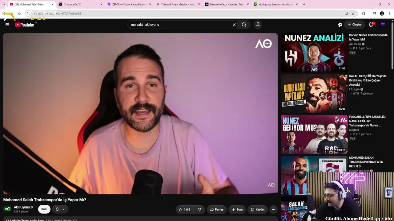394x221 pixels.
Task: Open the Chrome three-dot menu
Action: pyautogui.click(x=389, y=14)
